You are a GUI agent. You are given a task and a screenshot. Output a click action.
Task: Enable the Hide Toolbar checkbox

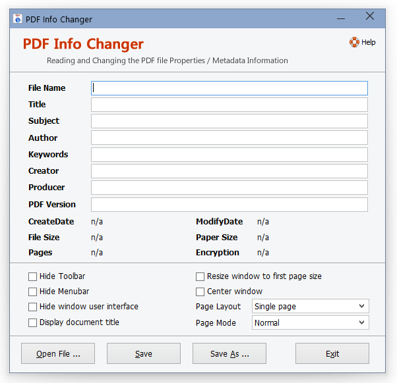[33, 276]
